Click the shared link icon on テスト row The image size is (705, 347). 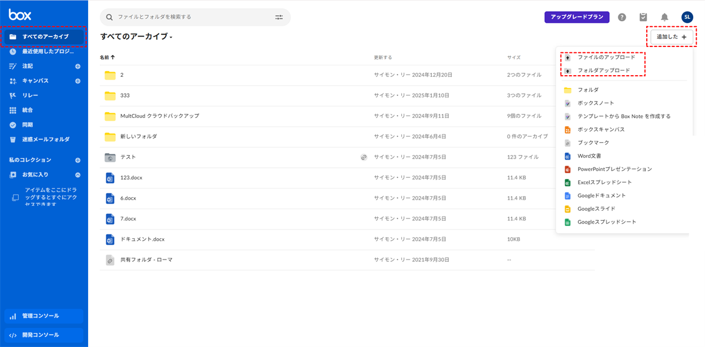tap(364, 157)
